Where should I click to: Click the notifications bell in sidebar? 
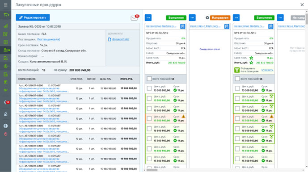[6, 102]
